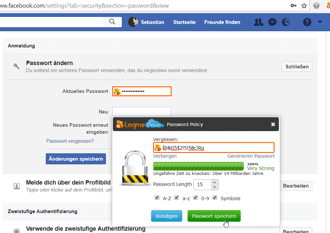The width and height of the screenshot is (330, 233).
Task: Open the friend requests icon
Action: pos(258,22)
